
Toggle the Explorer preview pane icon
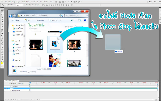pos(80,20)
